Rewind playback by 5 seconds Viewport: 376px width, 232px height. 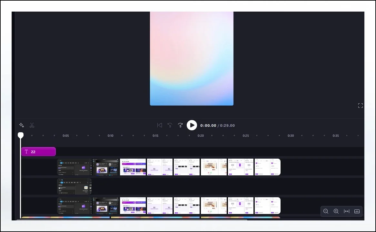tap(170, 125)
